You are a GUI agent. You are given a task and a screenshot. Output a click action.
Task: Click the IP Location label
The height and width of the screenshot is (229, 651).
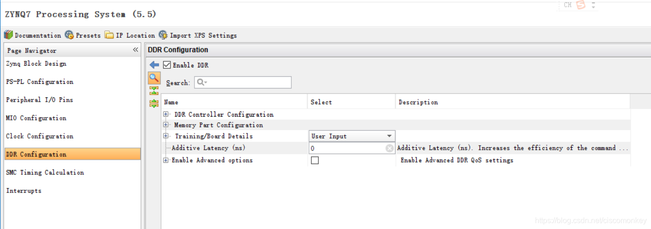pyautogui.click(x=135, y=35)
